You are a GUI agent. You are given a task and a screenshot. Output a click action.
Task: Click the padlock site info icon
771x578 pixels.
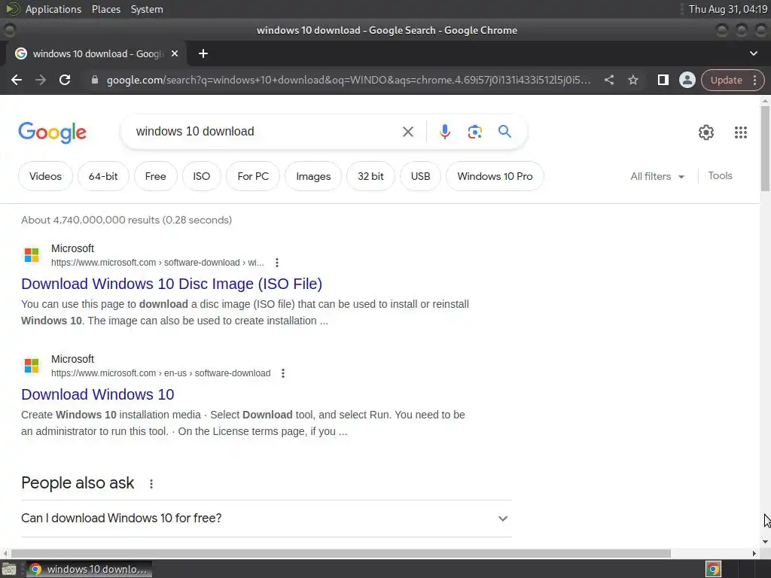point(94,80)
